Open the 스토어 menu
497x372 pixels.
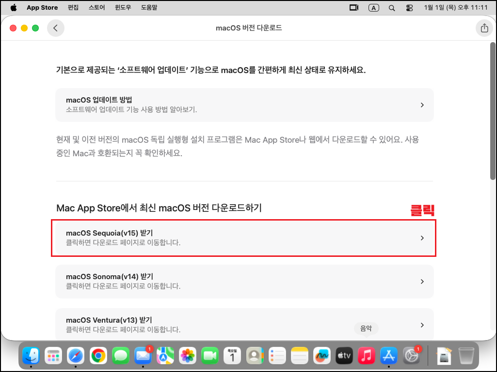point(96,8)
